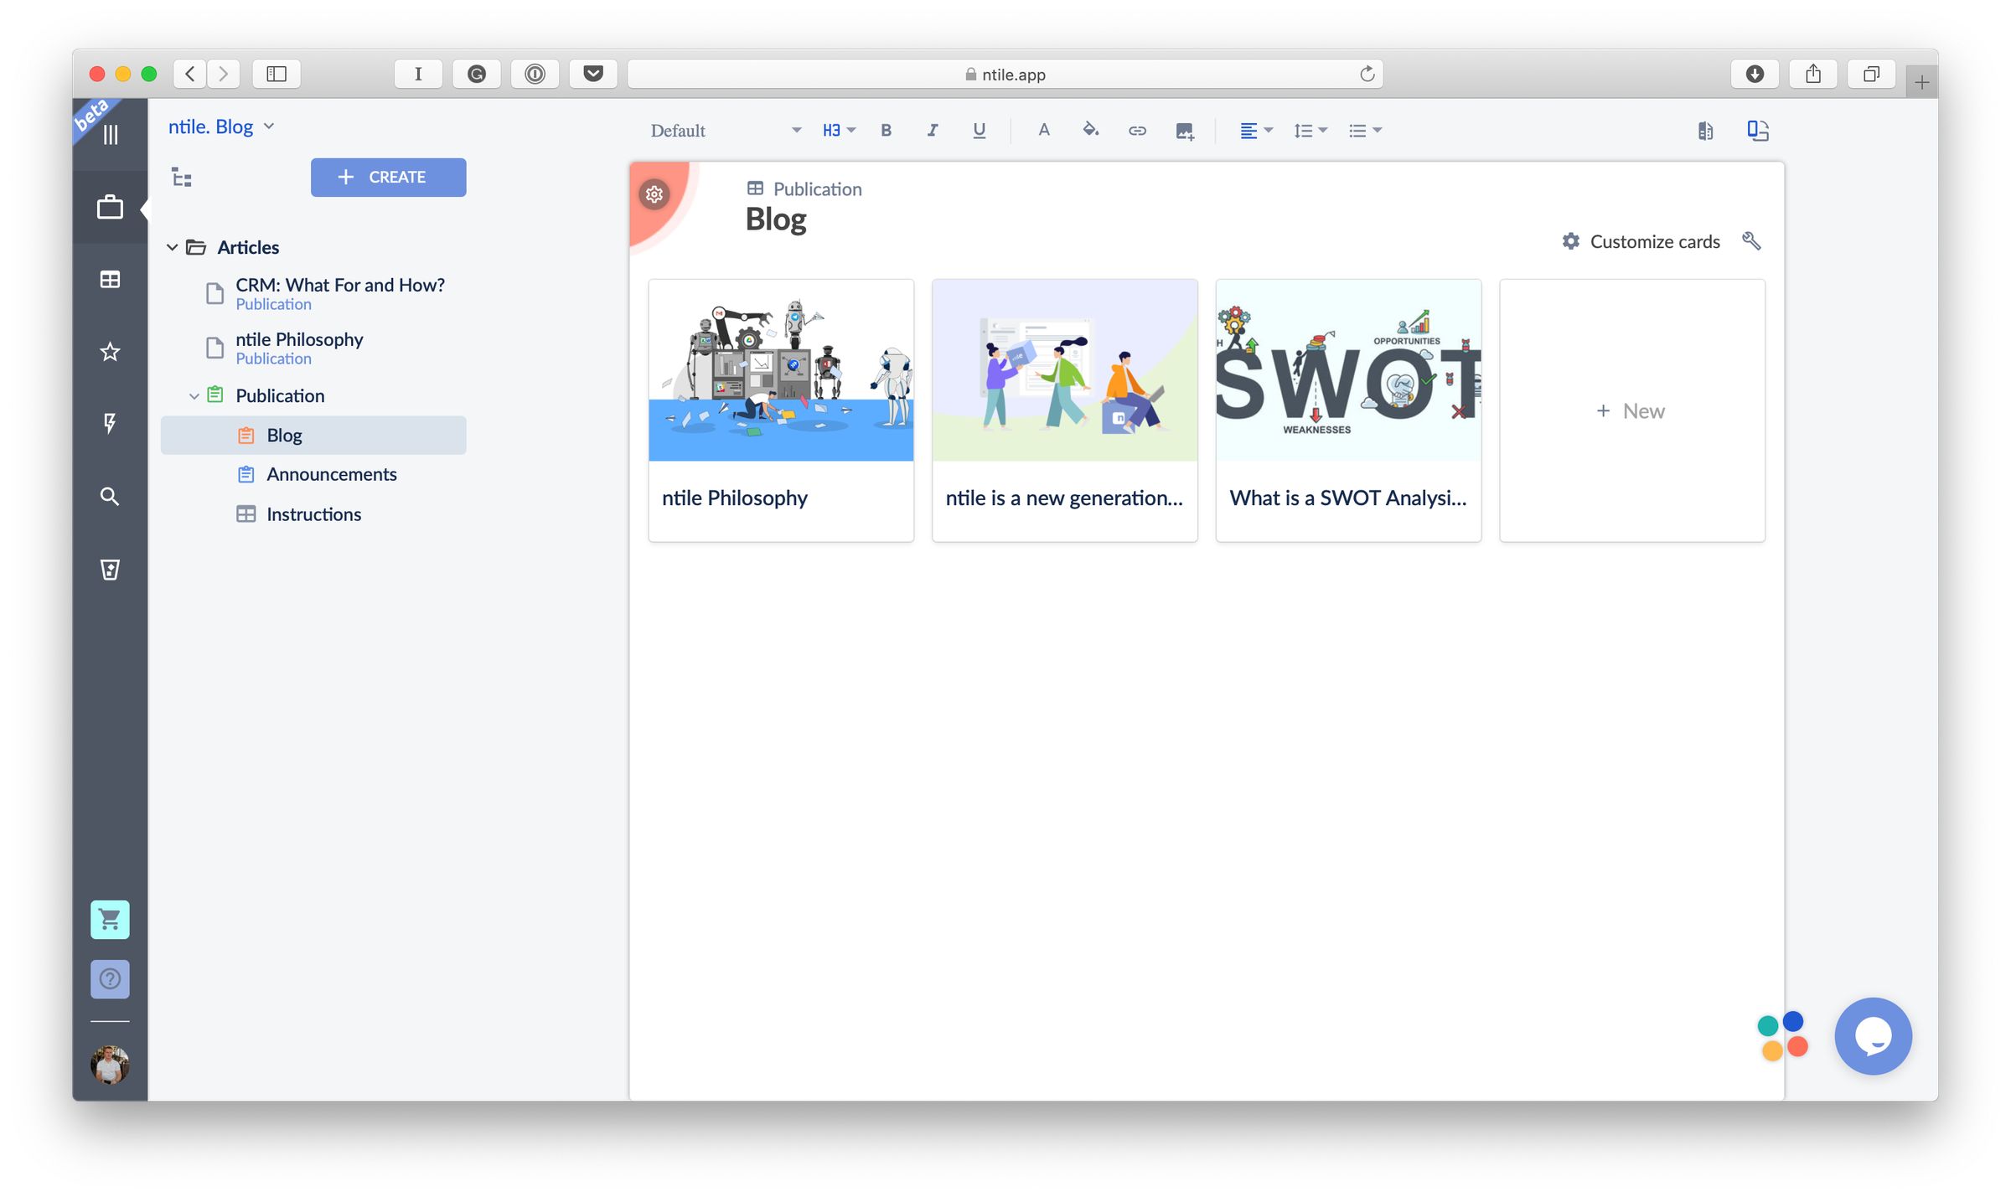Add a New card
Screen dimensions: 2011x1197
point(1631,410)
